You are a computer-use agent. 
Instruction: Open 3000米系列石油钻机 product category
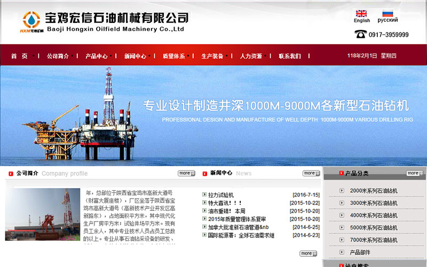pos(374,203)
